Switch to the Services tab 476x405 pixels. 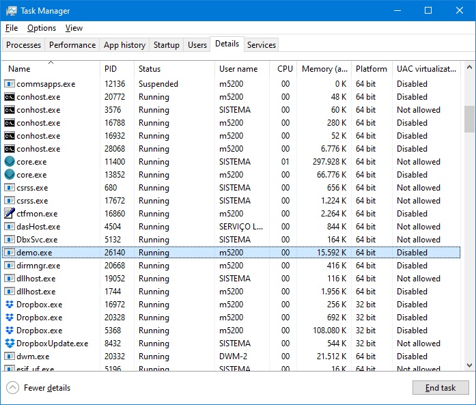tap(262, 45)
